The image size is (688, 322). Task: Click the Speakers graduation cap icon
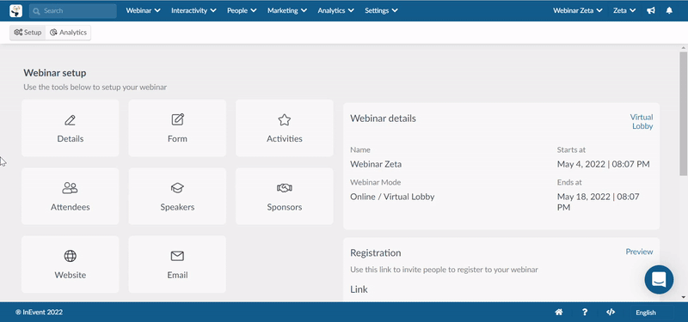tap(177, 188)
